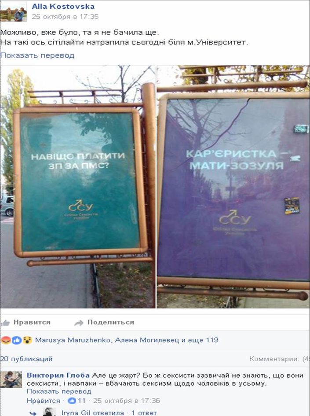
Task: Open the Alla Kostovska profile link
Action: click(63, 6)
